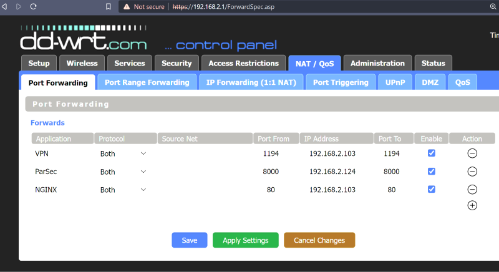This screenshot has width=499, height=272.
Task: Toggle the NGINX Enable checkbox
Action: pyautogui.click(x=431, y=190)
